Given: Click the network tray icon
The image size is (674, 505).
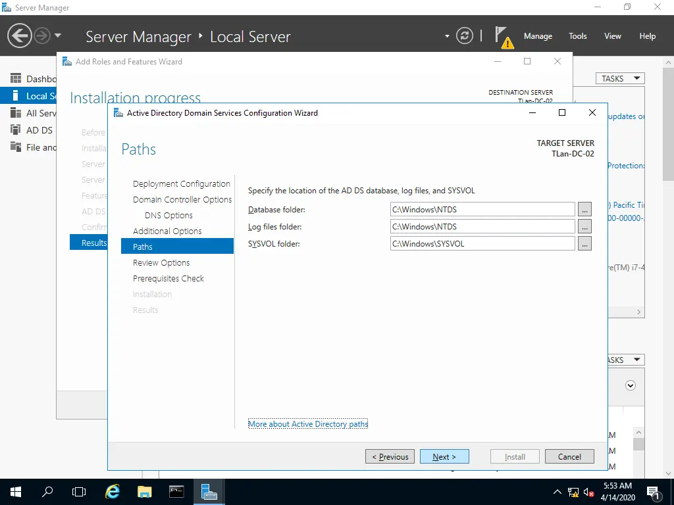Looking at the screenshot, I should tap(573, 492).
